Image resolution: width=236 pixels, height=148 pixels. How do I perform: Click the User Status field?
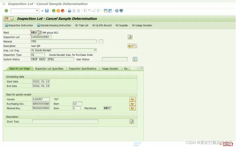115,59
